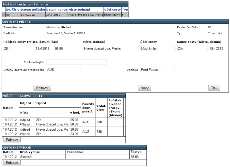230x167 pixels.
Task: Focus the Spolucestující input field
Action: 76,62
